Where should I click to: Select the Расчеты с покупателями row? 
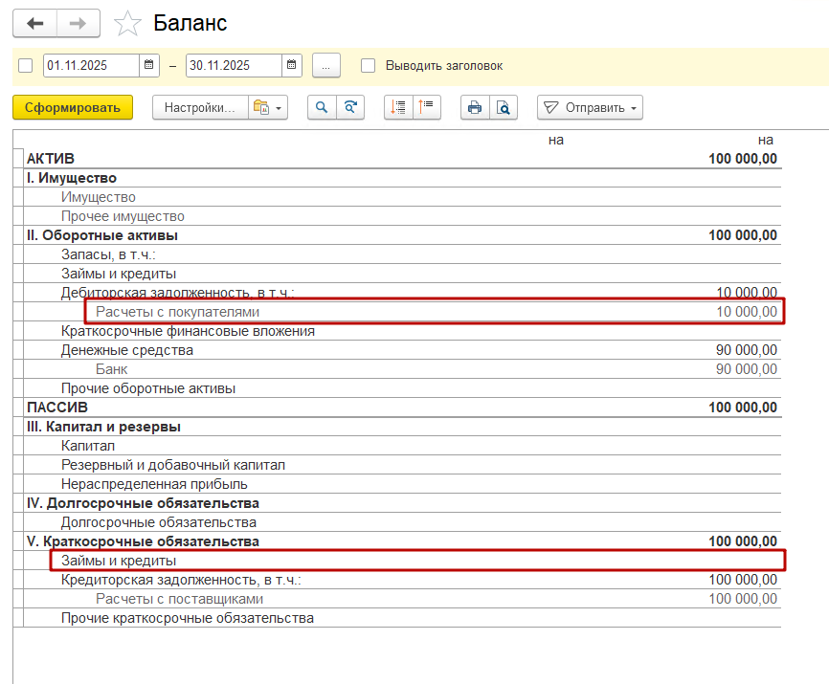[177, 312]
